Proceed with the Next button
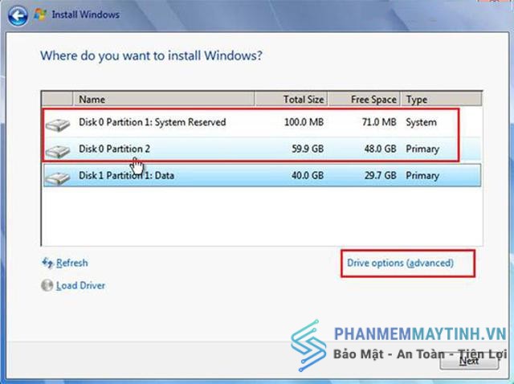514x384 pixels. [x=469, y=361]
